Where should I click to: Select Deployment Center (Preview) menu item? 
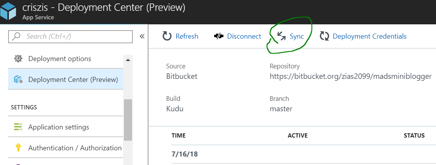pos(73,80)
